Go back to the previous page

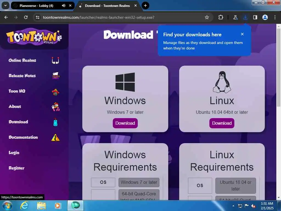pyautogui.click(x=6, y=17)
